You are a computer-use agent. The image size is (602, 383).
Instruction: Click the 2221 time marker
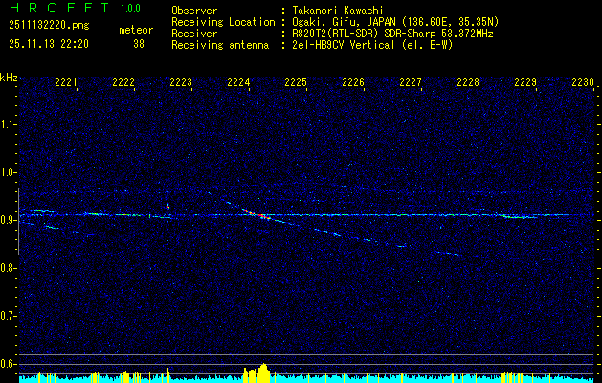[66, 83]
